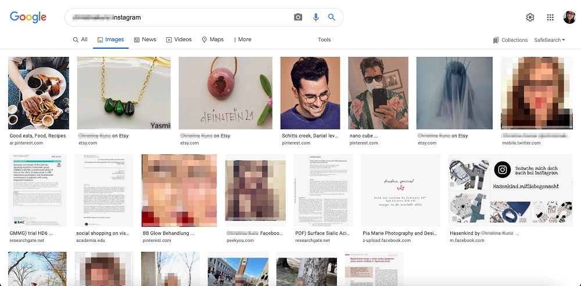
Task: Click the microphone voice search icon
Action: 315,17
